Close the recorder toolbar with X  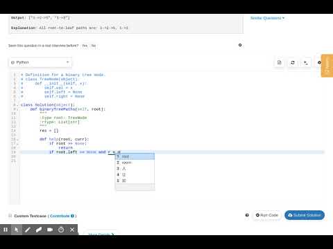(x=72, y=230)
